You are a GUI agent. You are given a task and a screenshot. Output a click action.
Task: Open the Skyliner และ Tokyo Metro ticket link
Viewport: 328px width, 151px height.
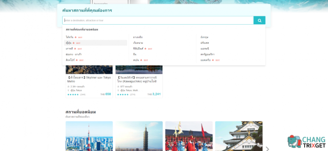[89, 79]
